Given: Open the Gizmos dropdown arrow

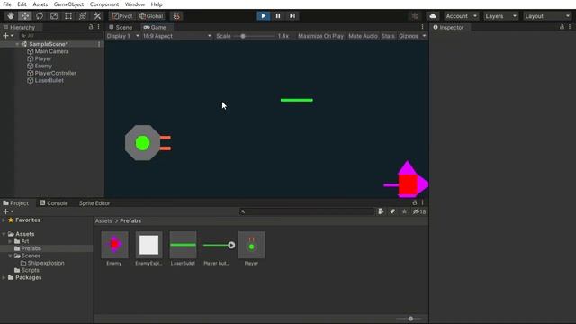Looking at the screenshot, I should pos(424,36).
